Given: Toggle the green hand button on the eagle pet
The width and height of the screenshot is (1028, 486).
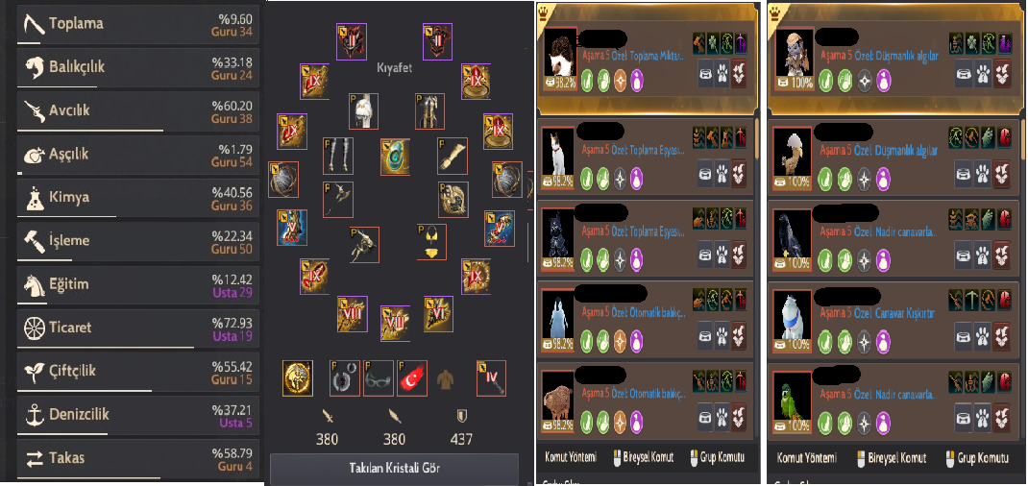Looking at the screenshot, I should pos(844,177).
